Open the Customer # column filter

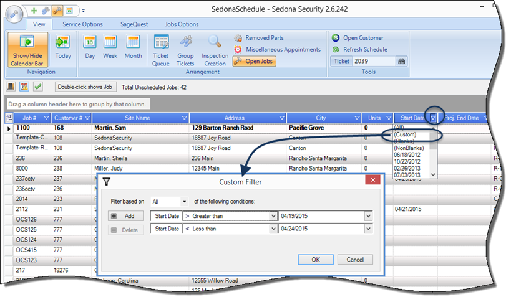(x=87, y=118)
